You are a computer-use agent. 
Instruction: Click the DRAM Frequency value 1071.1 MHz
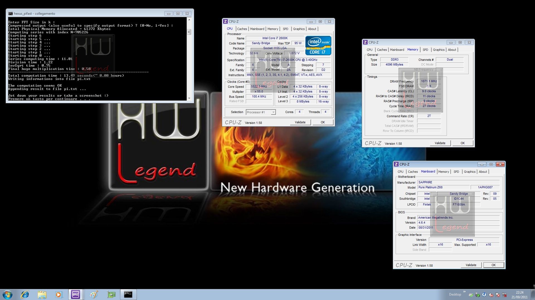click(429, 81)
